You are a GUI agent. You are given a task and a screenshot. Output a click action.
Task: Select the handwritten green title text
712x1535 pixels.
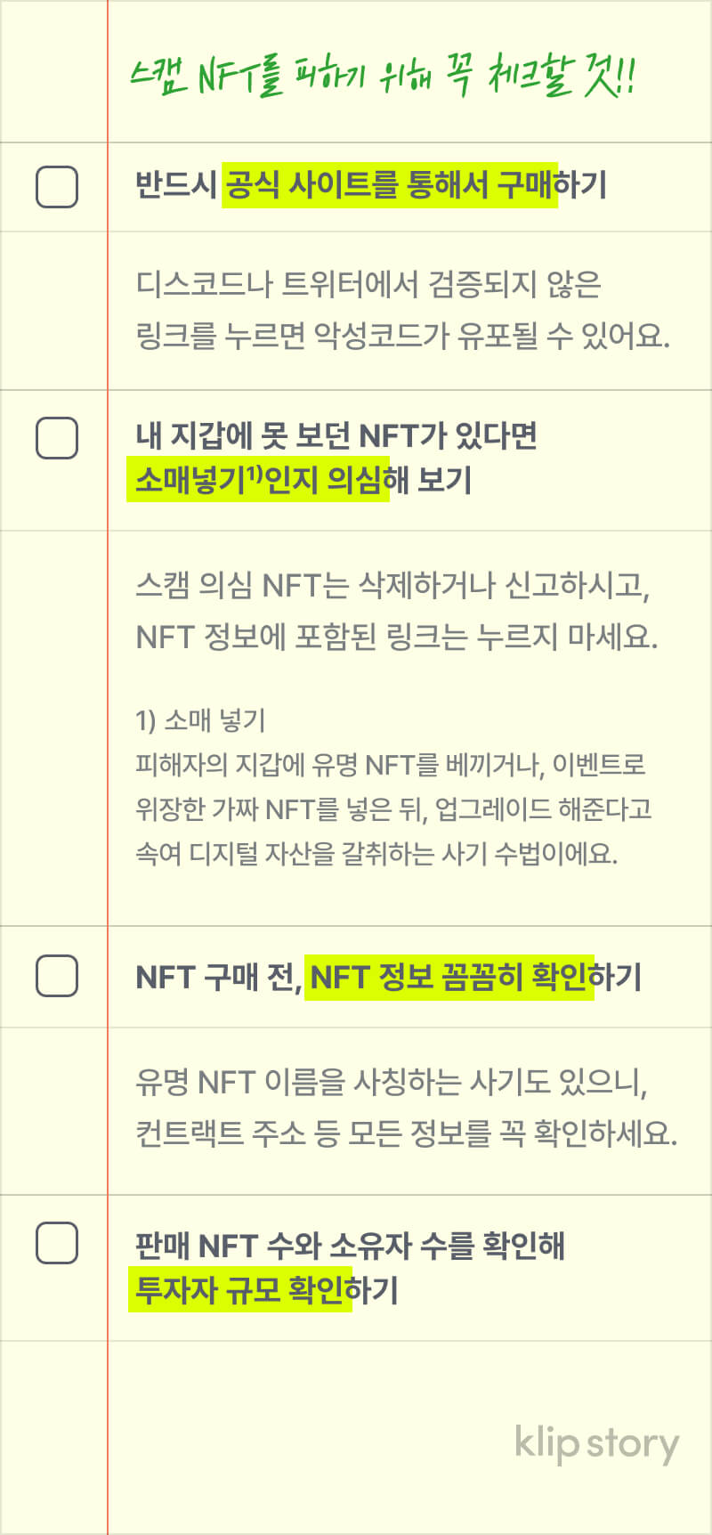pyautogui.click(x=383, y=77)
